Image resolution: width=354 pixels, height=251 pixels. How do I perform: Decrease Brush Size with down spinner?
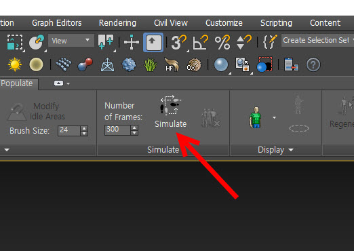[x=84, y=134]
